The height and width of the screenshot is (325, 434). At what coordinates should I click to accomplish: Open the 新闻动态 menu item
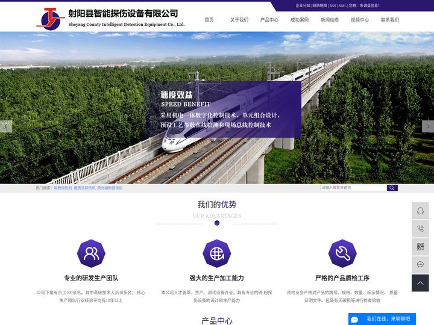[x=330, y=20]
